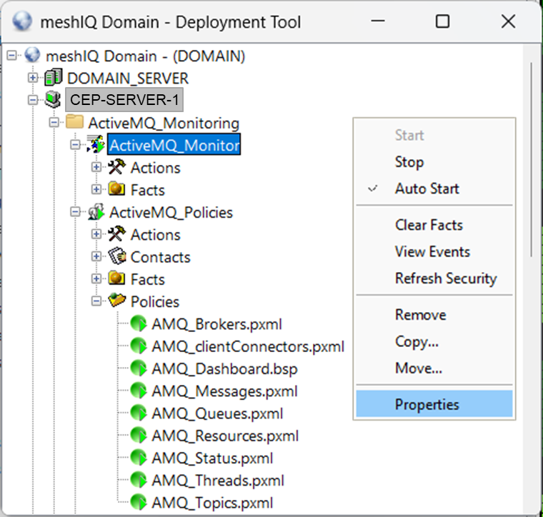This screenshot has width=543, height=517.
Task: Click the Contacts cards icon
Action: click(x=116, y=256)
